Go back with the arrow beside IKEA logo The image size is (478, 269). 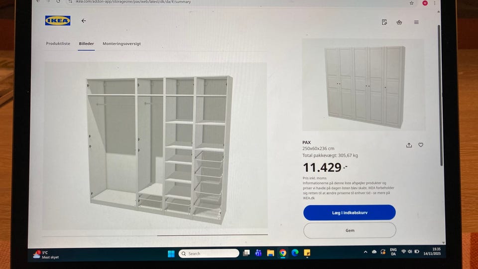click(84, 21)
